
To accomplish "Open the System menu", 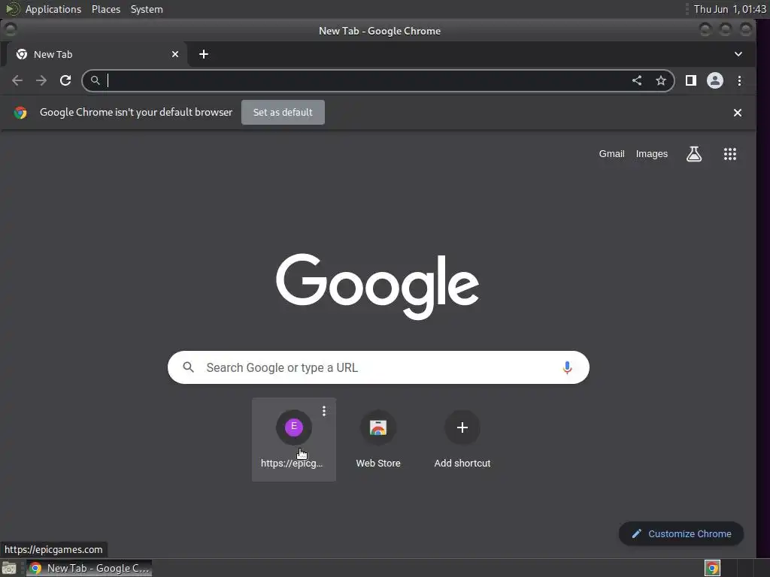I will [147, 9].
